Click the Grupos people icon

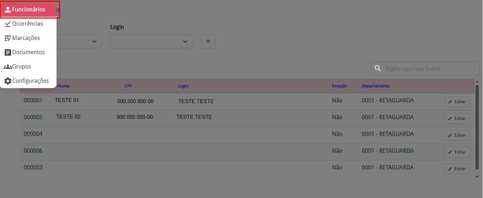click(x=8, y=67)
